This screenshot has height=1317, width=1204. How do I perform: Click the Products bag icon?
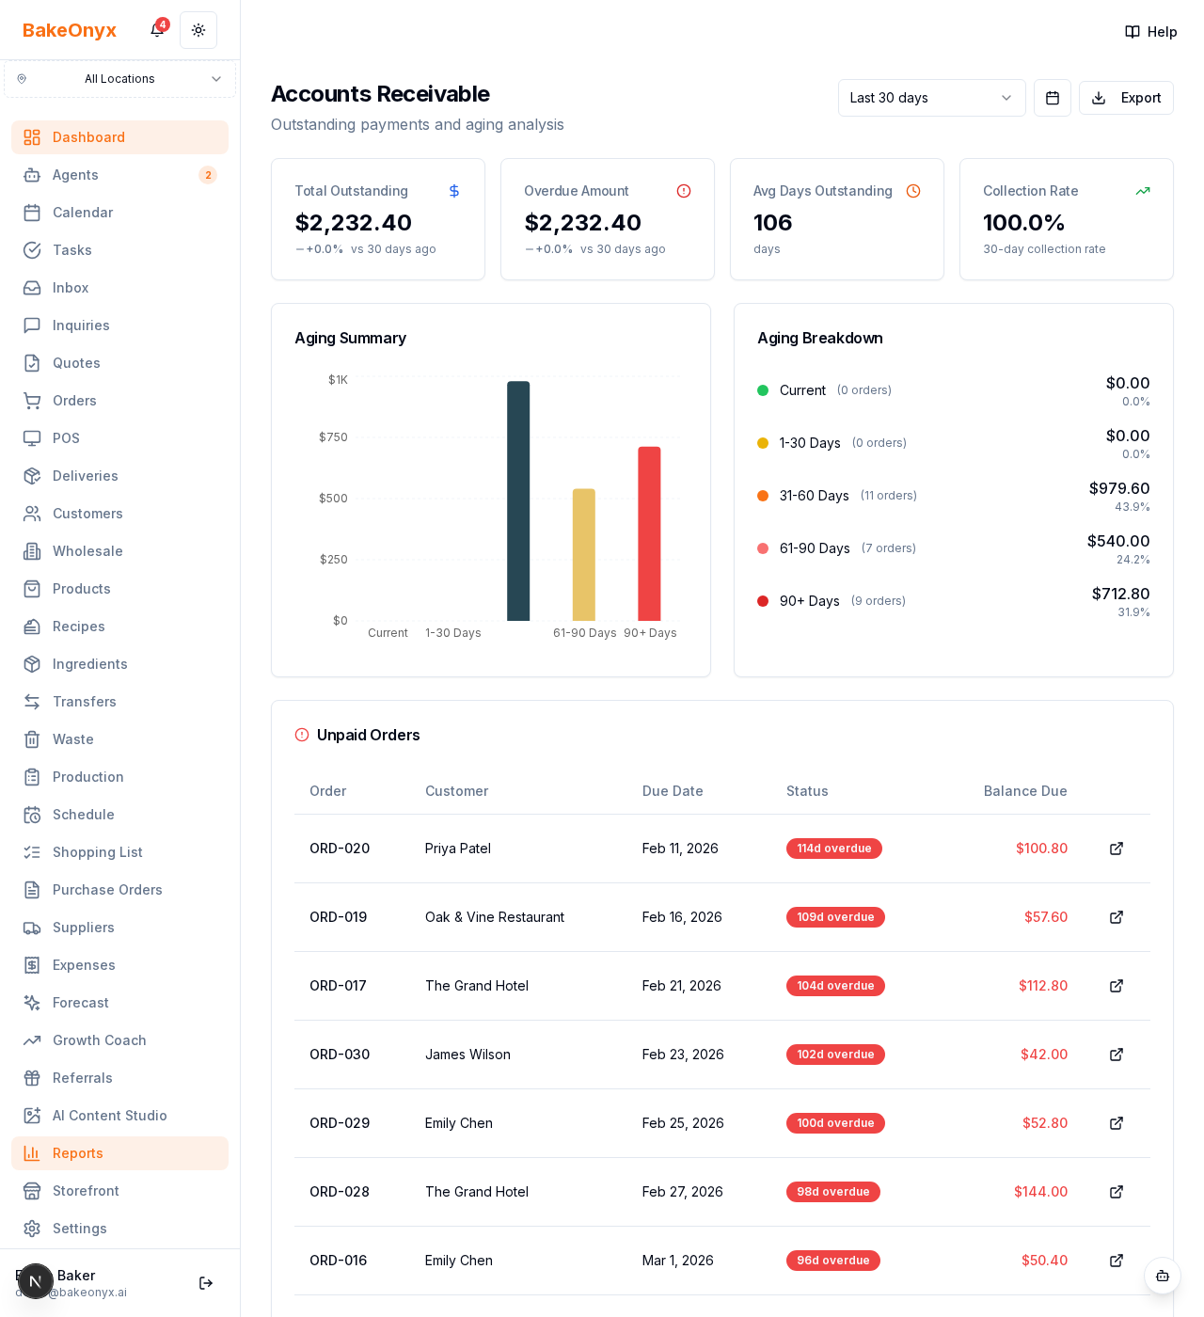coord(32,589)
